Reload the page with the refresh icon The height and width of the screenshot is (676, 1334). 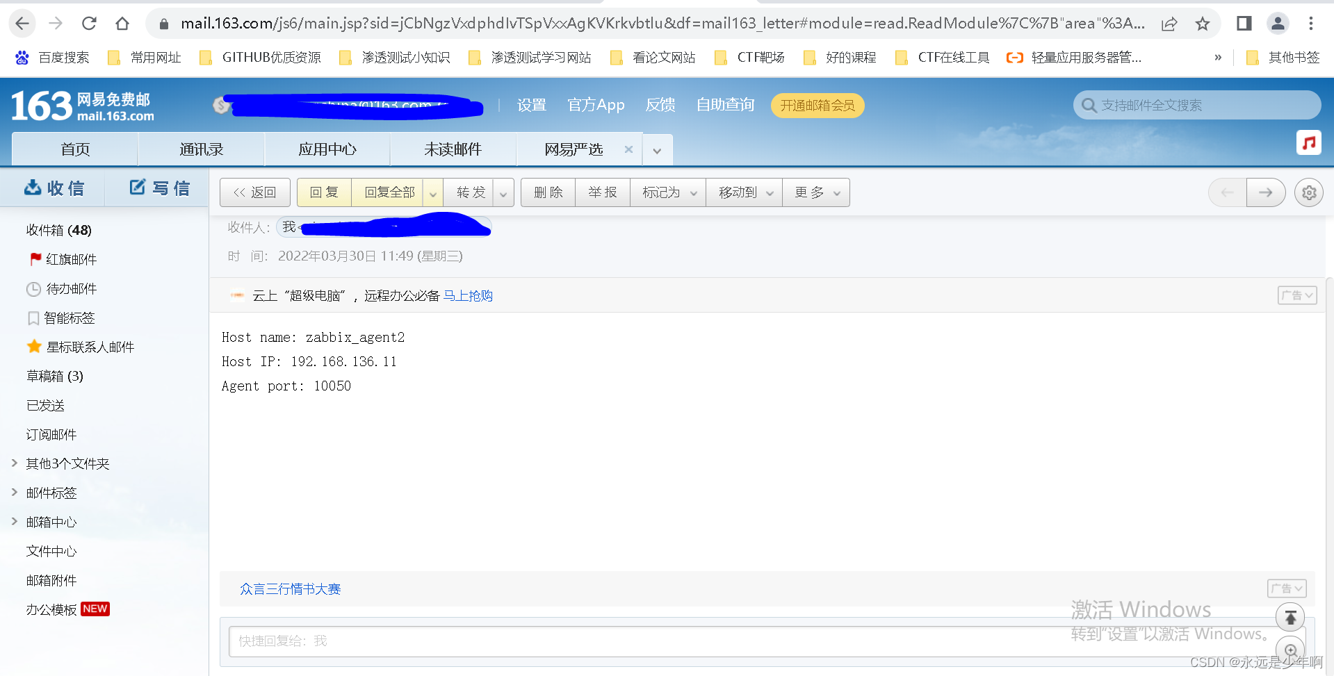click(x=89, y=24)
